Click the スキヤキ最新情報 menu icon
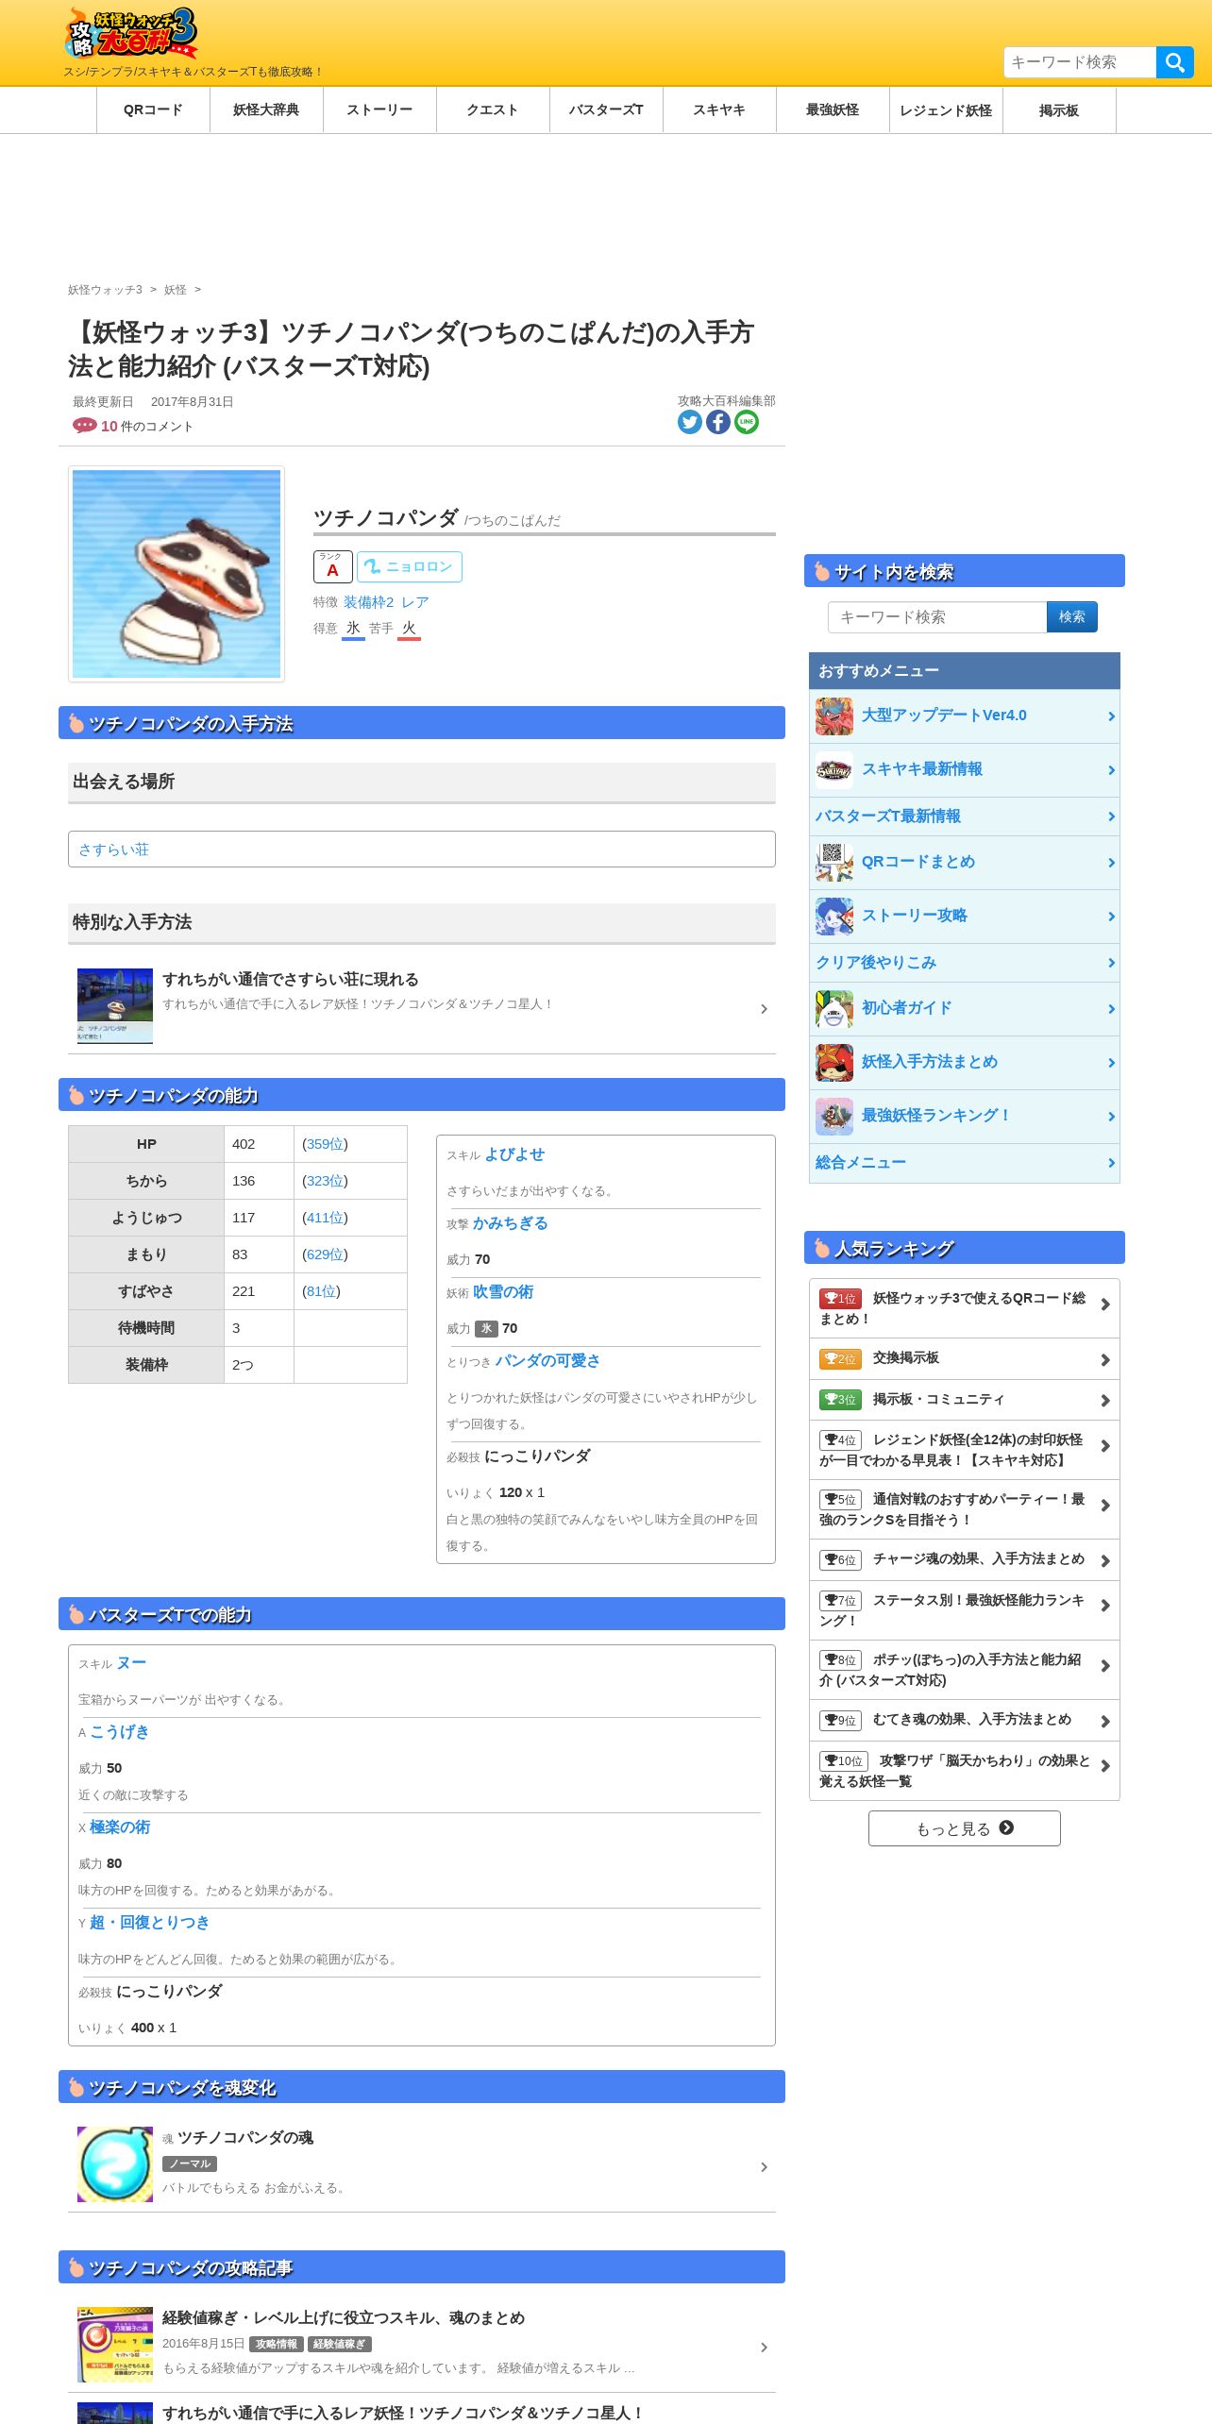Image resolution: width=1212 pixels, height=2424 pixels. [x=834, y=770]
